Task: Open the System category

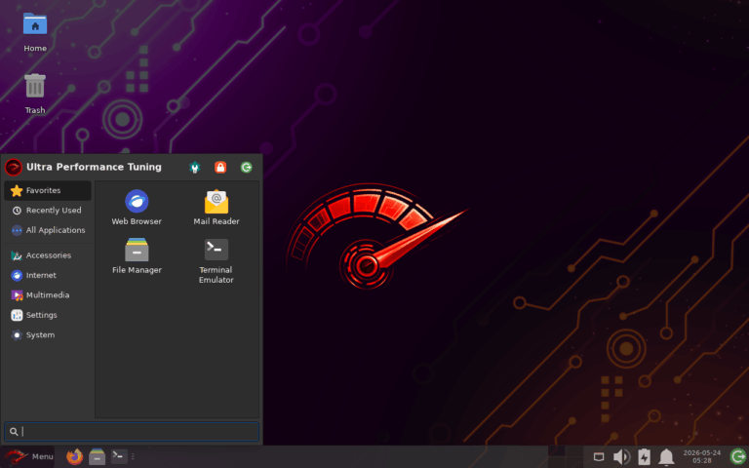Action: [x=48, y=335]
